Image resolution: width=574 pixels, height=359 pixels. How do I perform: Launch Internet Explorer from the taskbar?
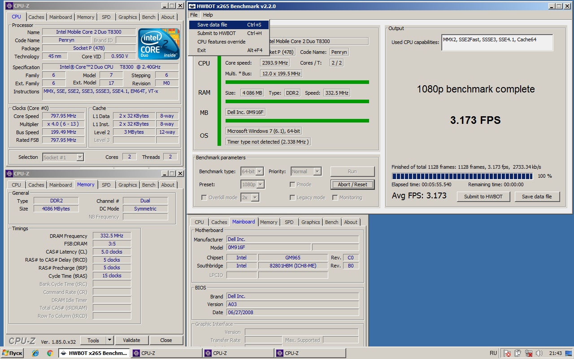pyautogui.click(x=35, y=353)
